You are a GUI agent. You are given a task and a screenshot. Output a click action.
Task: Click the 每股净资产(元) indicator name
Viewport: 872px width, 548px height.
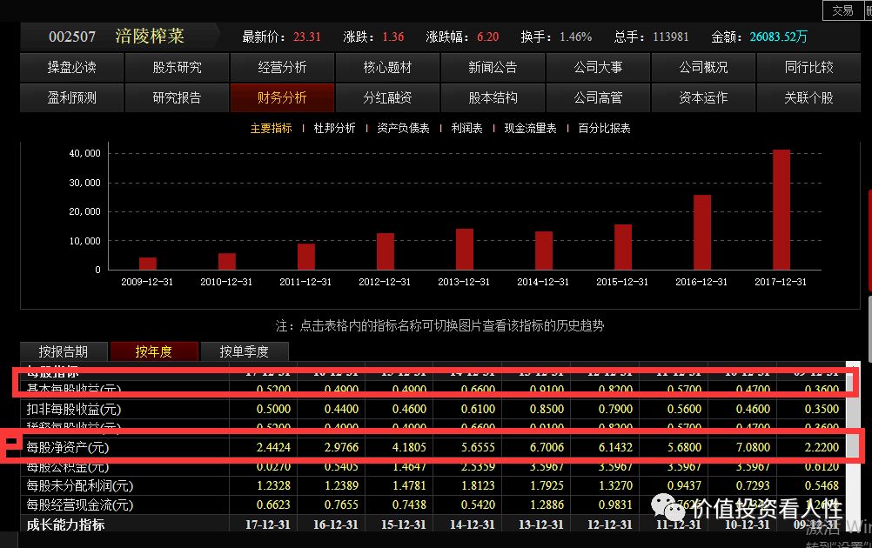click(67, 447)
